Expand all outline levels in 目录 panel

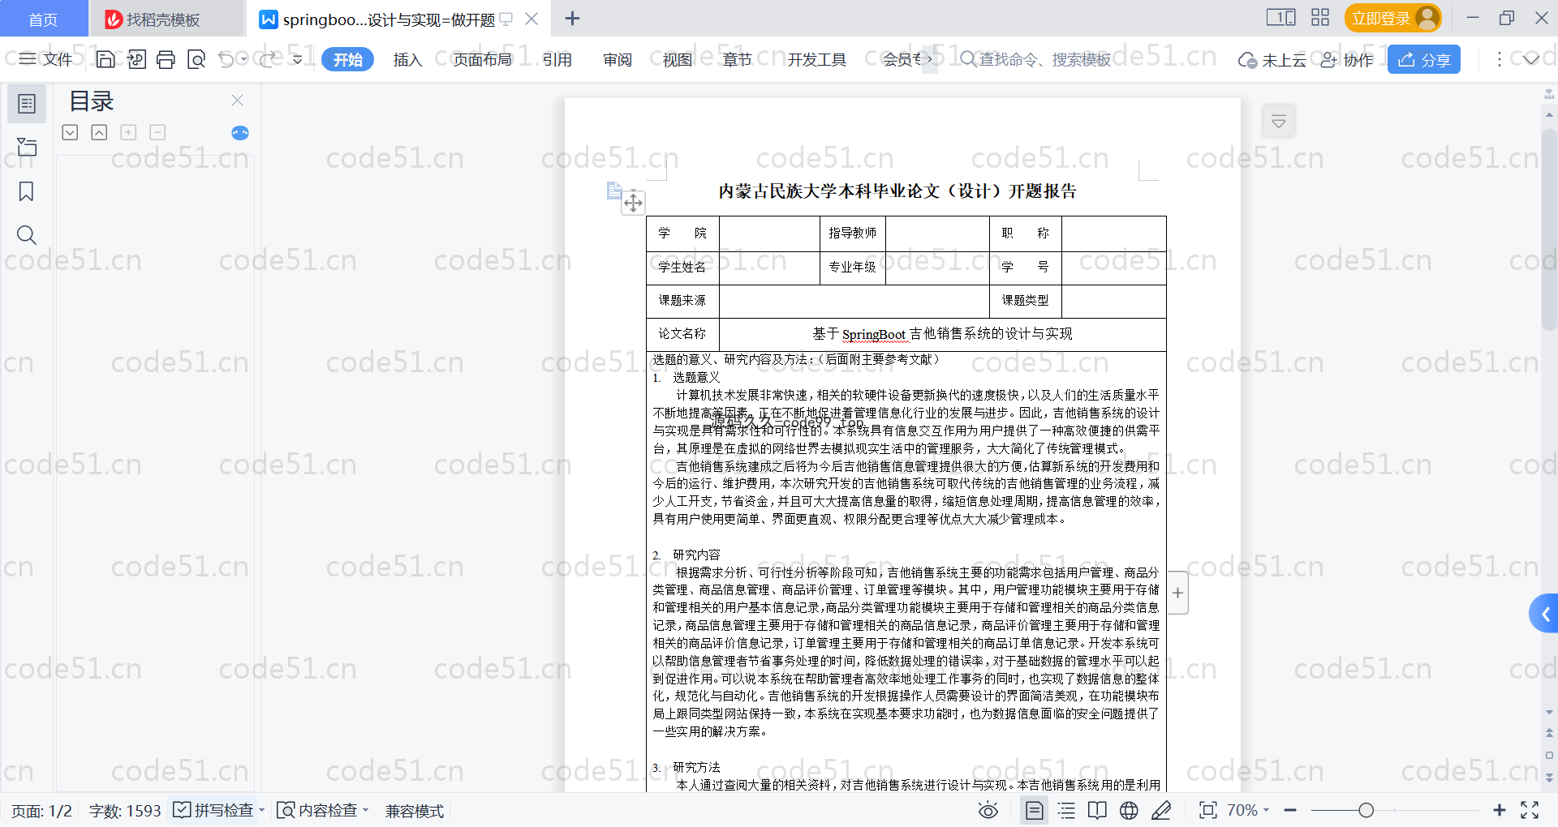pos(71,132)
